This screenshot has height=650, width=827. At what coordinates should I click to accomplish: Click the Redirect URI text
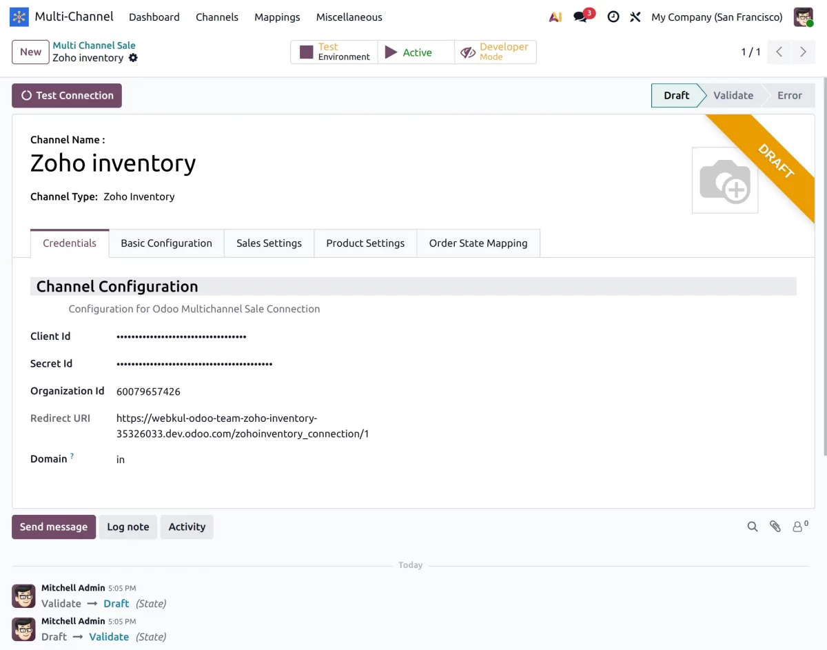(x=243, y=426)
